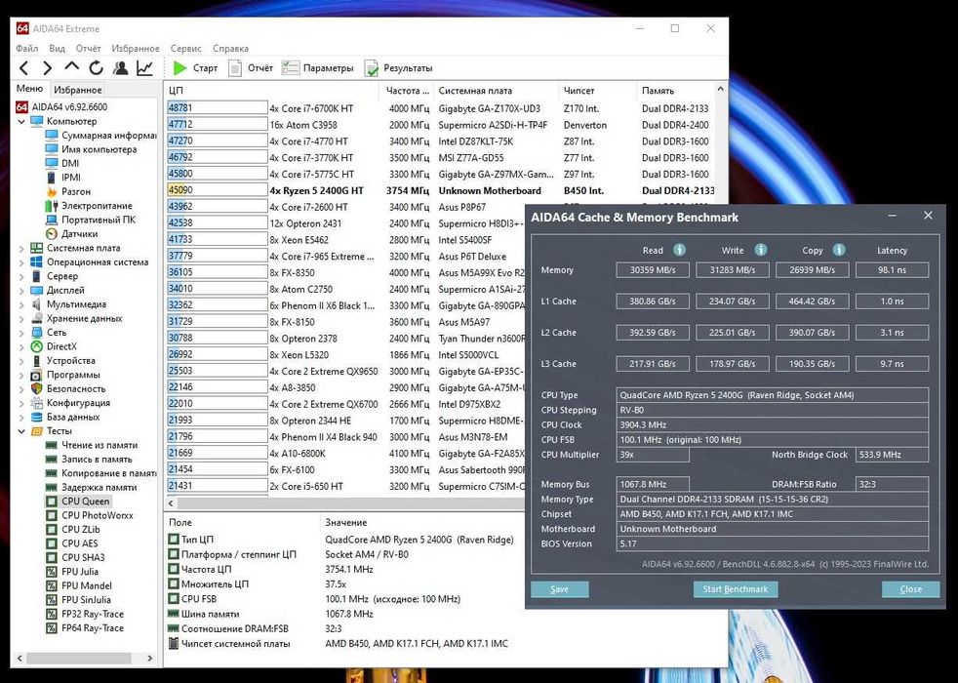Click the Отчёт report toolbar button
Screen dimensions: 958x683
pyautogui.click(x=251, y=67)
